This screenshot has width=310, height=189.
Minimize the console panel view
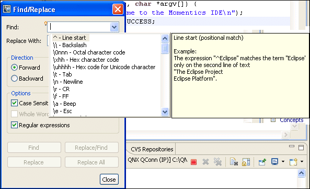click(x=292, y=147)
